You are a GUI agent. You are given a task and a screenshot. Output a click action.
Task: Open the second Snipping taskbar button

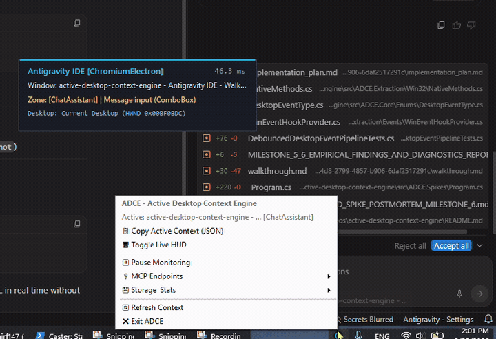[166, 336]
